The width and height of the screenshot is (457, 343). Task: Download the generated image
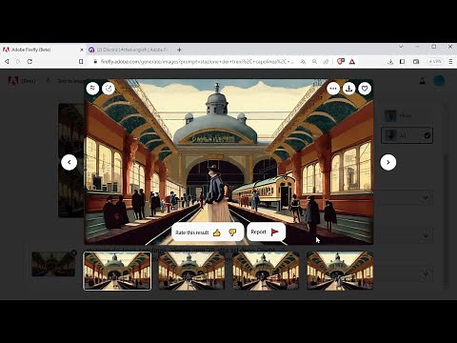click(349, 89)
